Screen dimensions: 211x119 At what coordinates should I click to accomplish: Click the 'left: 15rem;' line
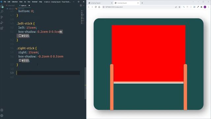[28, 28]
